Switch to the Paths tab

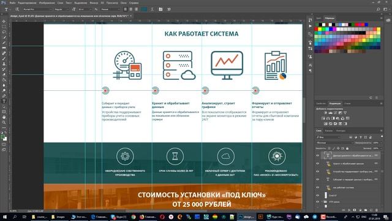341,131
